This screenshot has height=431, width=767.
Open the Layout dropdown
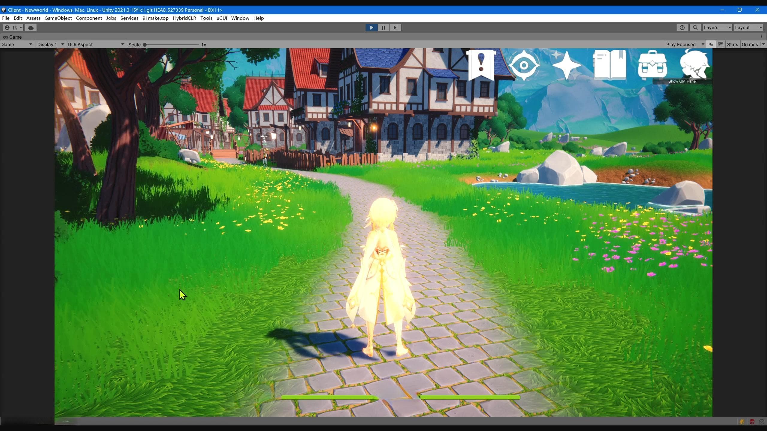[x=749, y=28]
